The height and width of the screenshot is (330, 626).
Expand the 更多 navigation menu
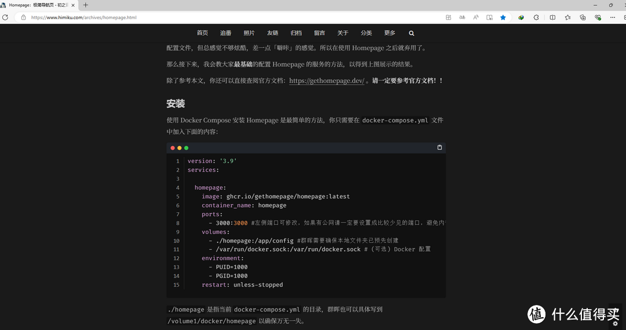pos(390,32)
